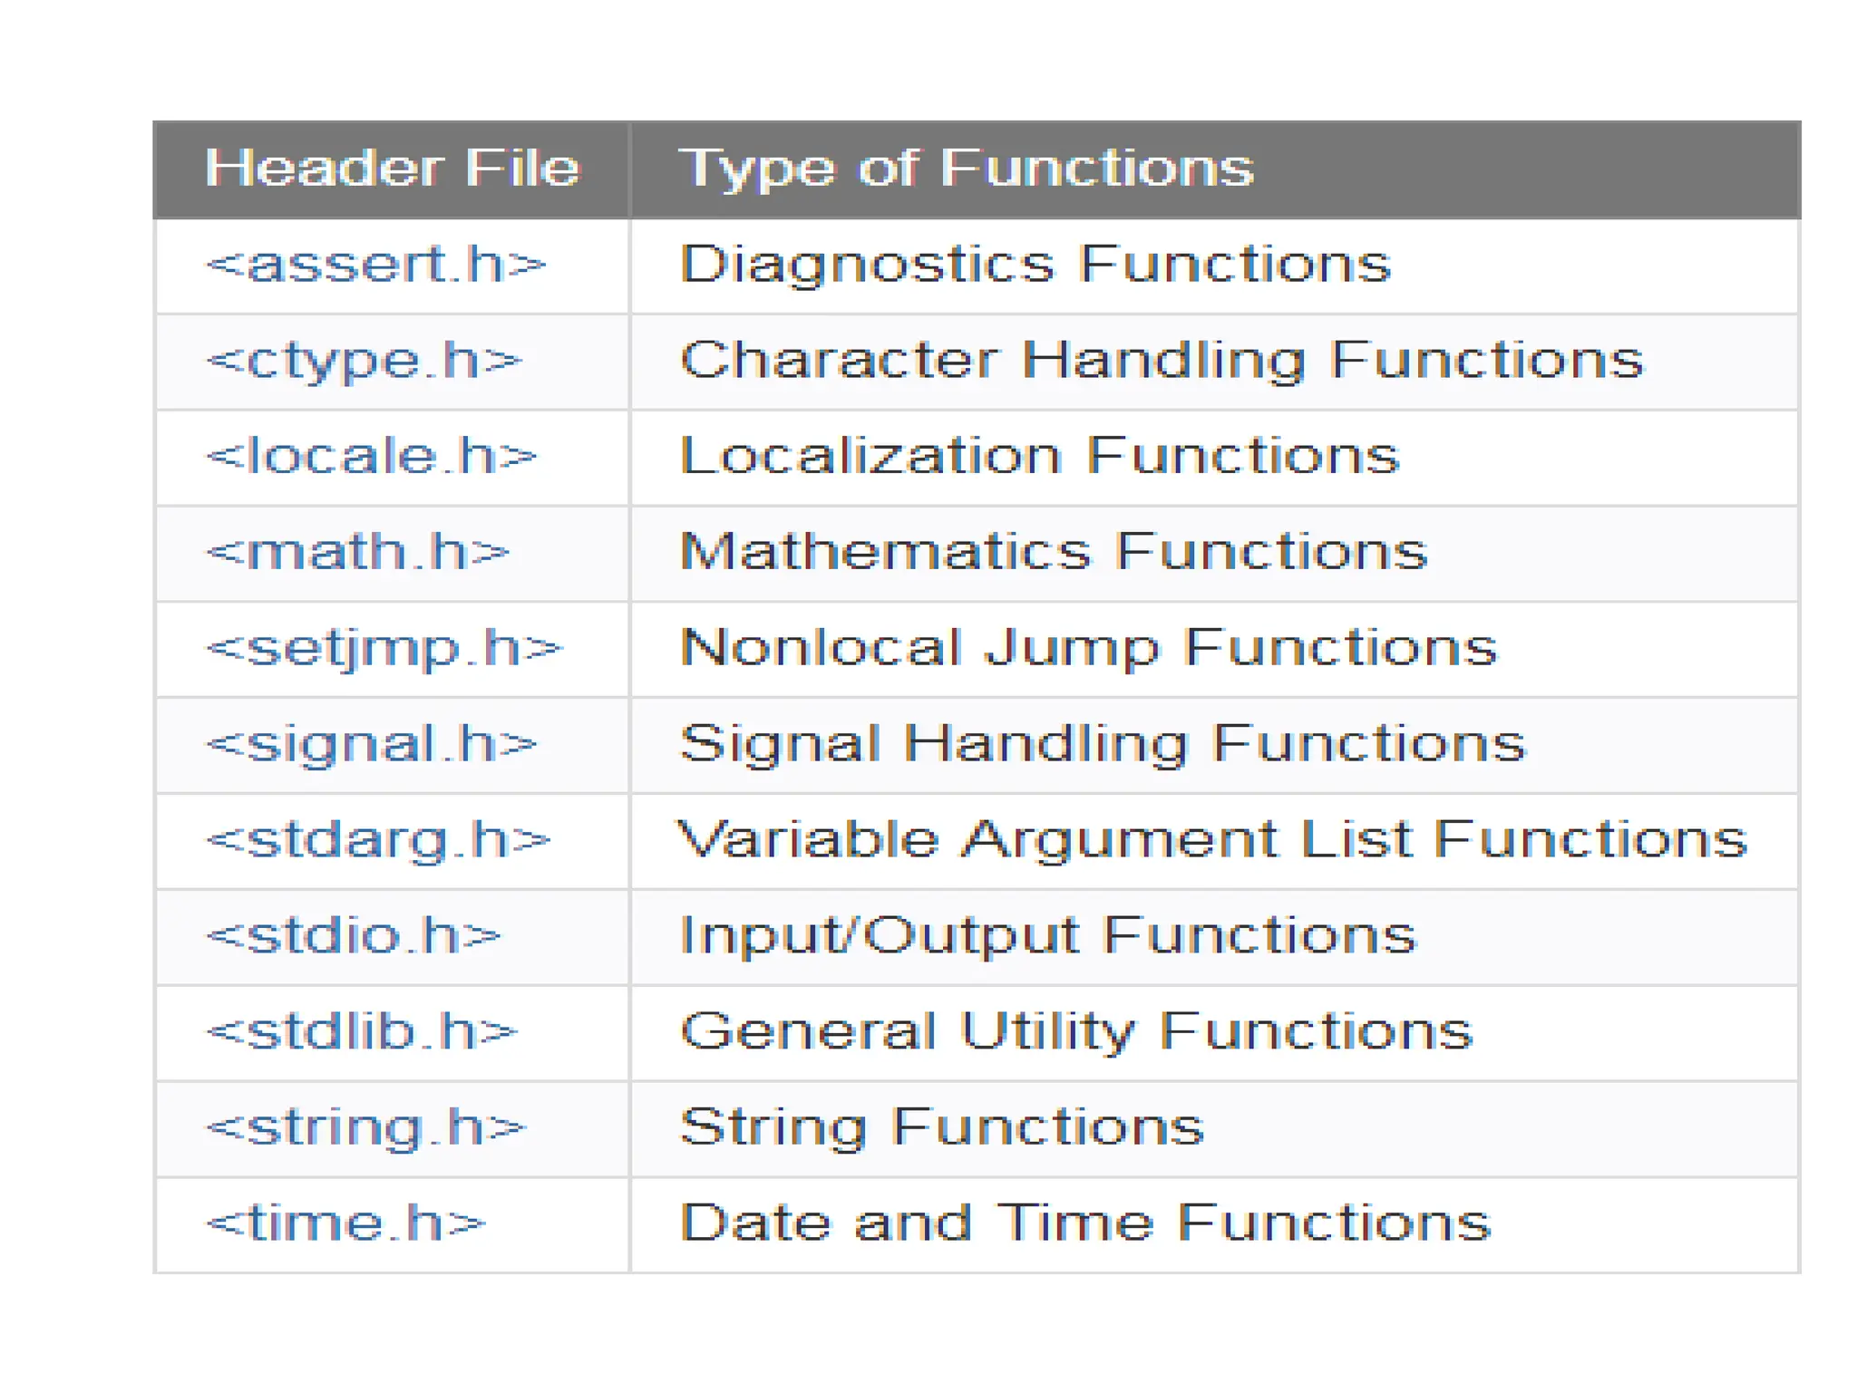Select the "Nonlocal Jump Functions" text
The width and height of the screenshot is (1857, 1392).
[1088, 649]
